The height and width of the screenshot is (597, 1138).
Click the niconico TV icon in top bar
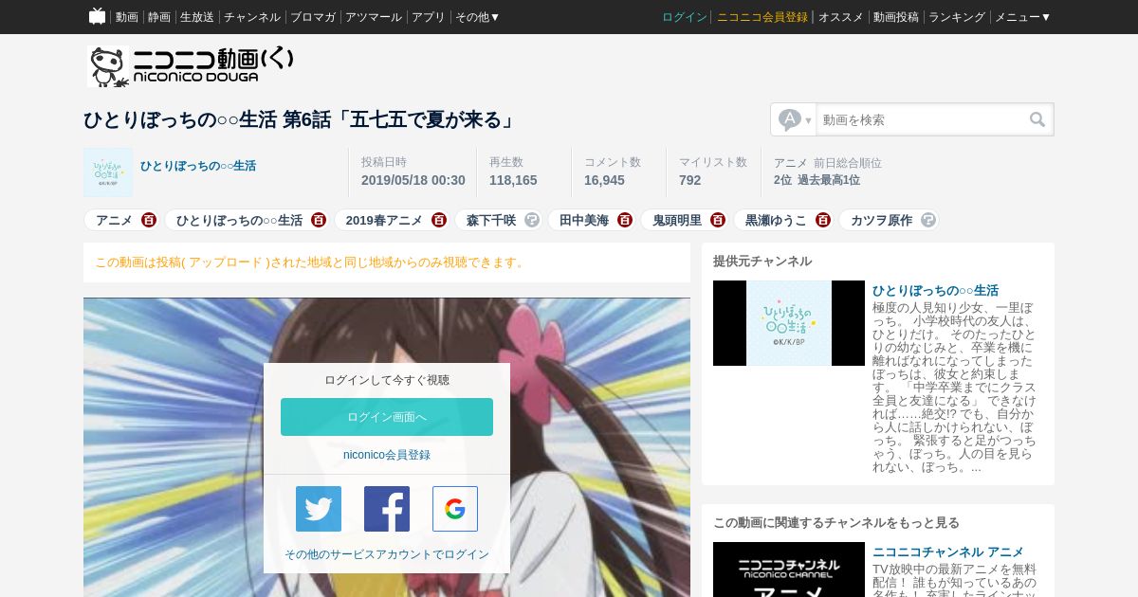point(97,16)
